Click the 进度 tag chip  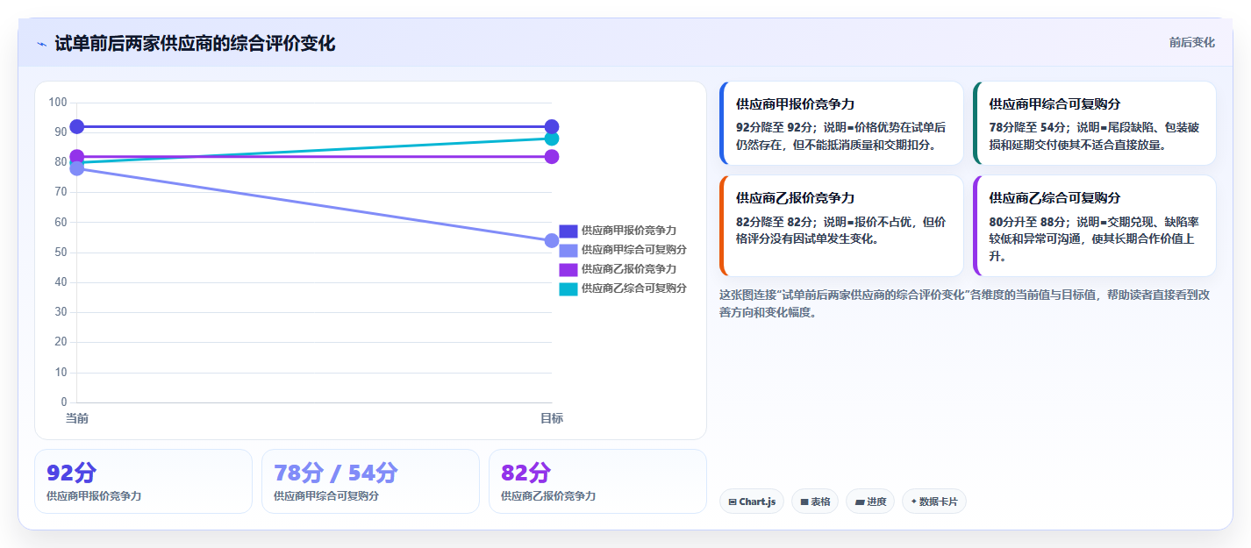tap(870, 502)
